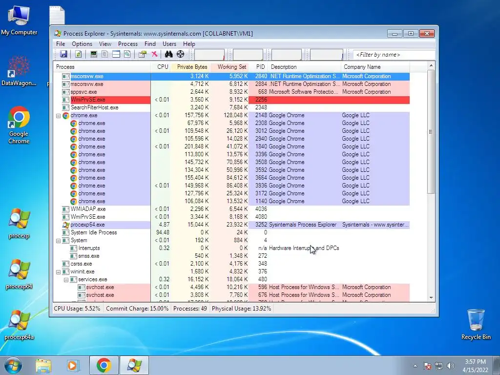Select the procexp desktop icon

[19, 223]
